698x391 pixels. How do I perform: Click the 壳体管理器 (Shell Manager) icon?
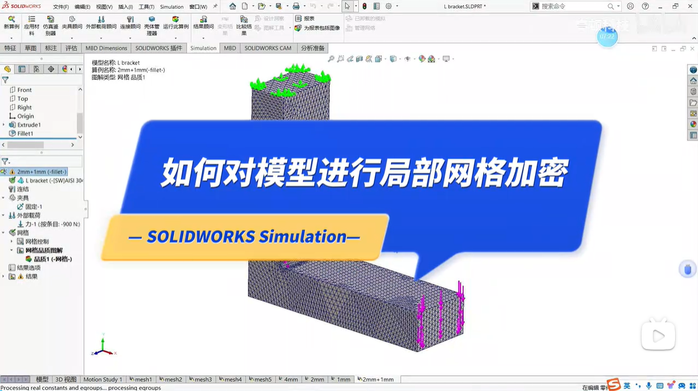151,20
